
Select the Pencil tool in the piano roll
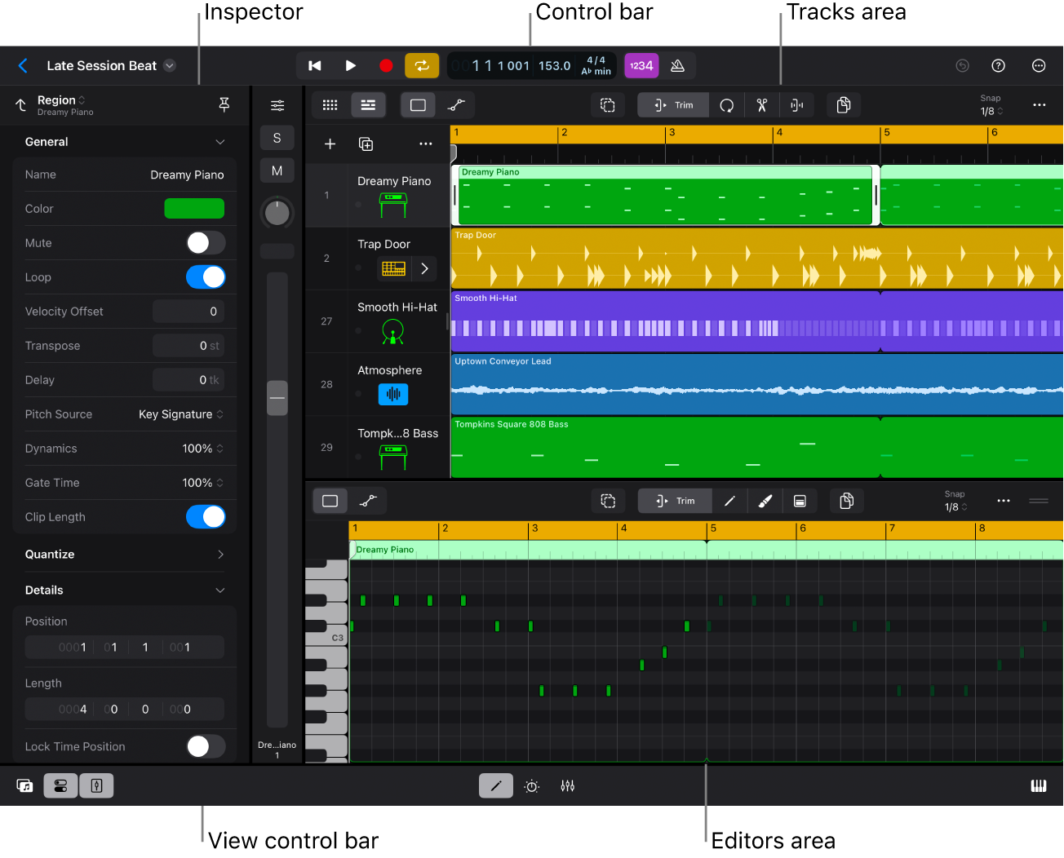point(729,500)
